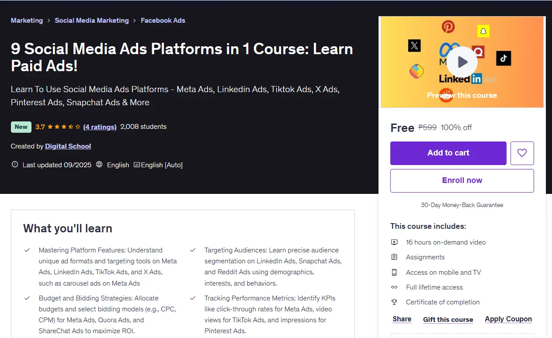
Task: Click the course title heading
Action: (182, 57)
